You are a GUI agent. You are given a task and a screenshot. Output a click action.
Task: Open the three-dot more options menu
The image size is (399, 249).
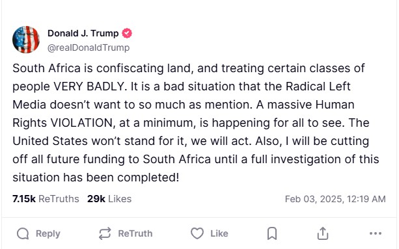(376, 233)
